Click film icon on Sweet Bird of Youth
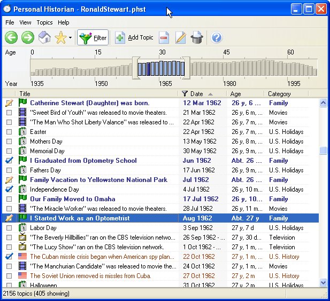This screenshot has height=301, width=330. [x=22, y=113]
